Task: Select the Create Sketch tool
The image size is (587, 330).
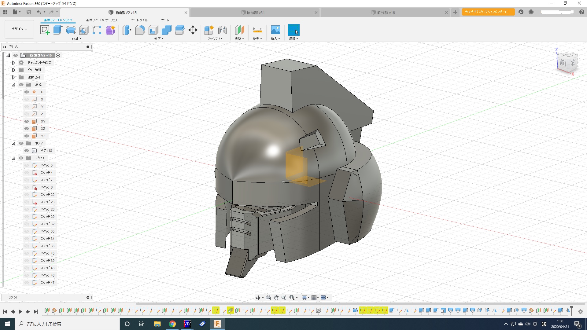Action: (x=45, y=30)
